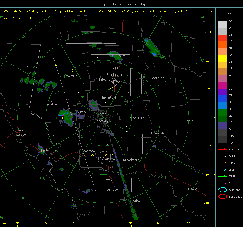The width and height of the screenshot is (243, 227).
Task: Select the RedDeer city label
Action: pos(114,82)
